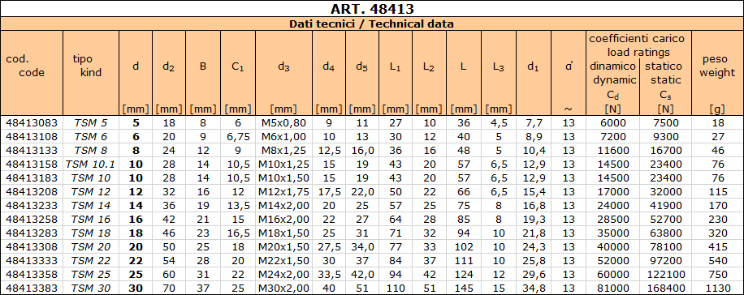744x295 pixels.
Task: Click code 48413183
Action: [x=32, y=178]
